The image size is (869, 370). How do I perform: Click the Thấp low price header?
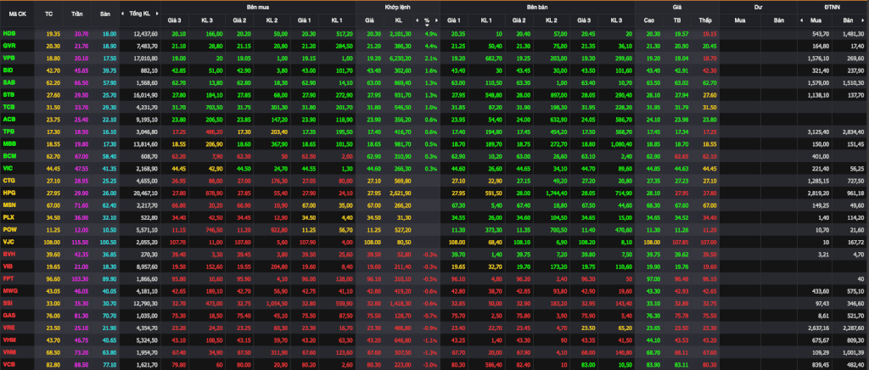pyautogui.click(x=705, y=20)
